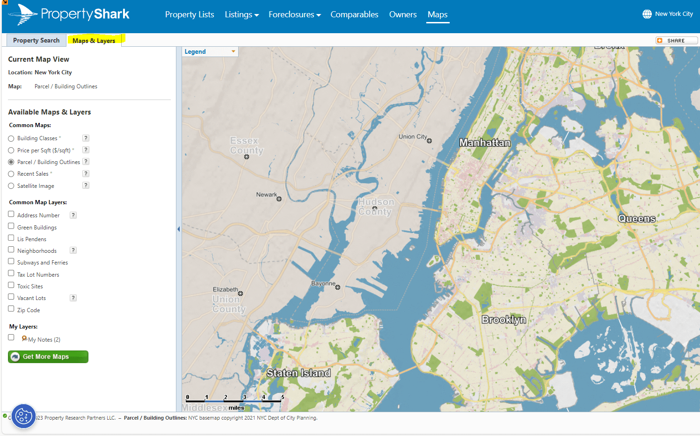Open help for Parcel / Building Outlines map
Image resolution: width=700 pixels, height=436 pixels.
pyautogui.click(x=86, y=161)
